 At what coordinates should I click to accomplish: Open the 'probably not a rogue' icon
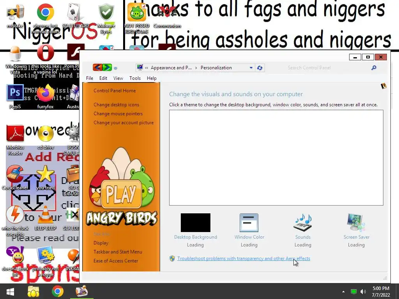coord(45,261)
